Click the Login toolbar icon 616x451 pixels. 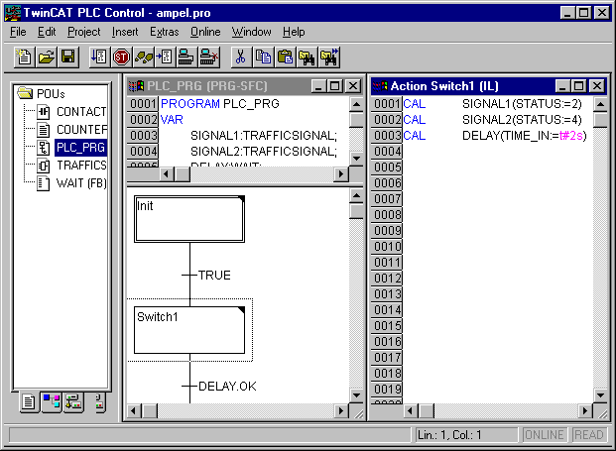click(186, 57)
